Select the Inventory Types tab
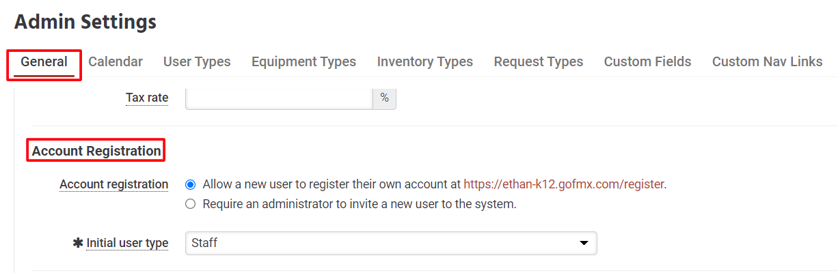Screen dimensions: 838x273 point(425,62)
